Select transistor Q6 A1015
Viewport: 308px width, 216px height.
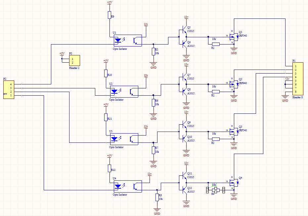(184, 44)
